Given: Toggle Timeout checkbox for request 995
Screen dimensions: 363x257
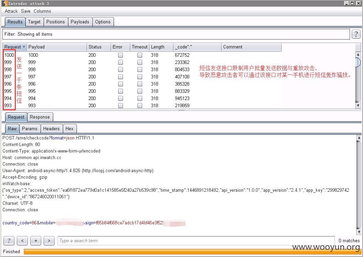Looking at the screenshot, I should [x=139, y=91].
